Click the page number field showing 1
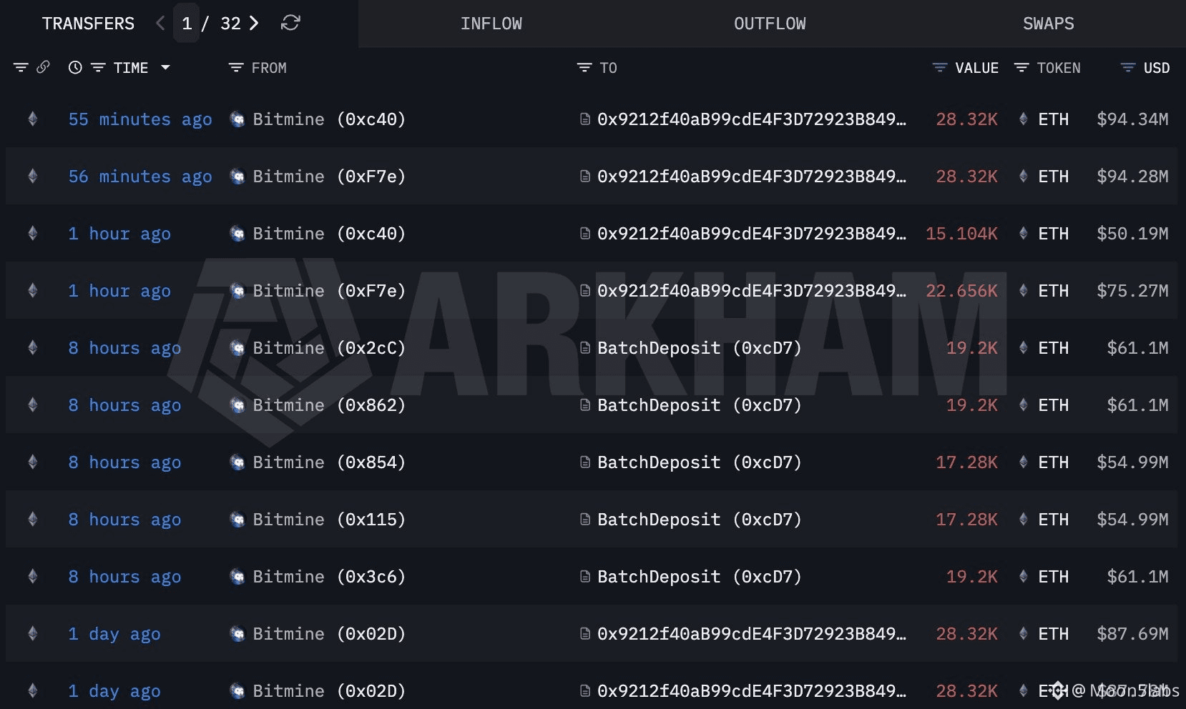The width and height of the screenshot is (1186, 709). [x=187, y=23]
